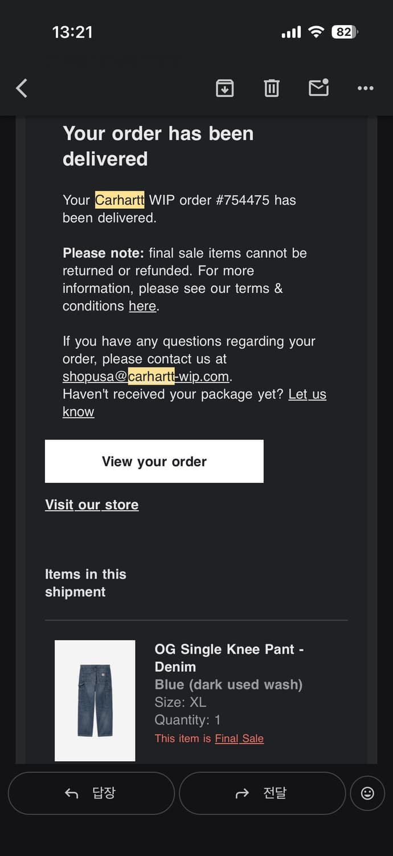
Task: Tap the OG Single Knee Pant title
Action: coord(229,657)
